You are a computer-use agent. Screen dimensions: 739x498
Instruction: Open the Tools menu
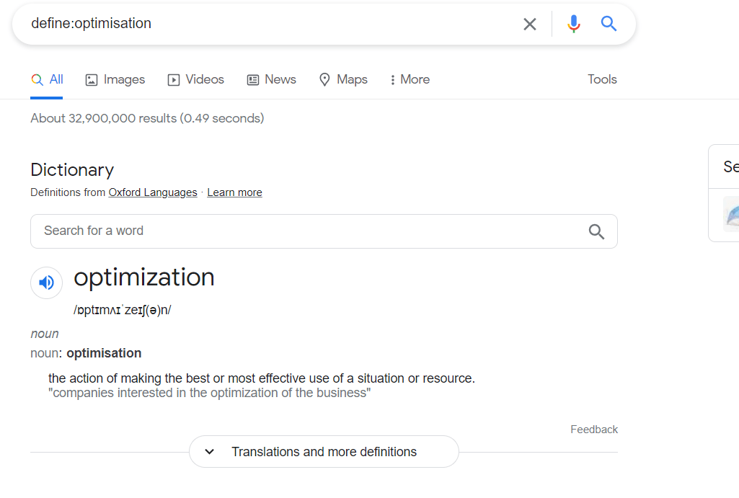pyautogui.click(x=602, y=79)
